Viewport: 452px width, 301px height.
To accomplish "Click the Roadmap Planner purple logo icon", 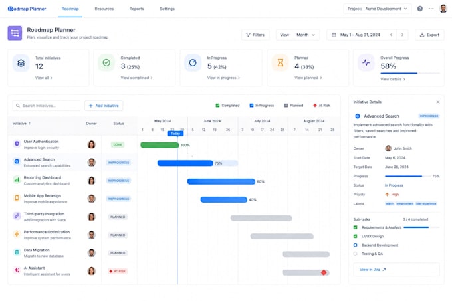I will [x=15, y=33].
